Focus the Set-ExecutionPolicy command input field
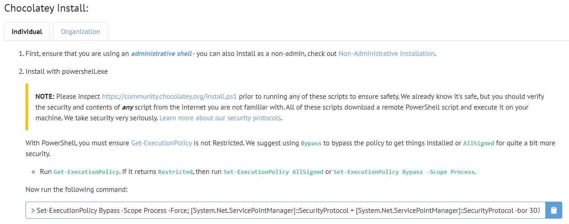569x224 pixels. tap(286, 210)
